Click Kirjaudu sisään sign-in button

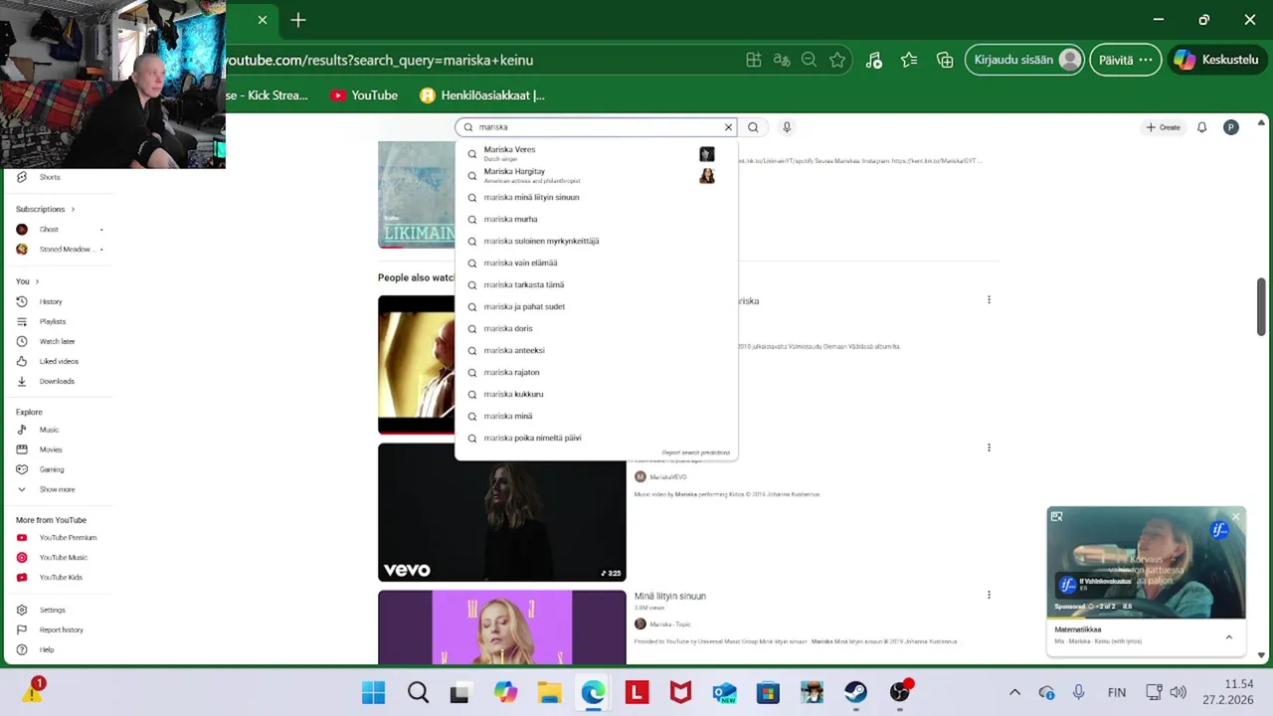[x=1024, y=60]
